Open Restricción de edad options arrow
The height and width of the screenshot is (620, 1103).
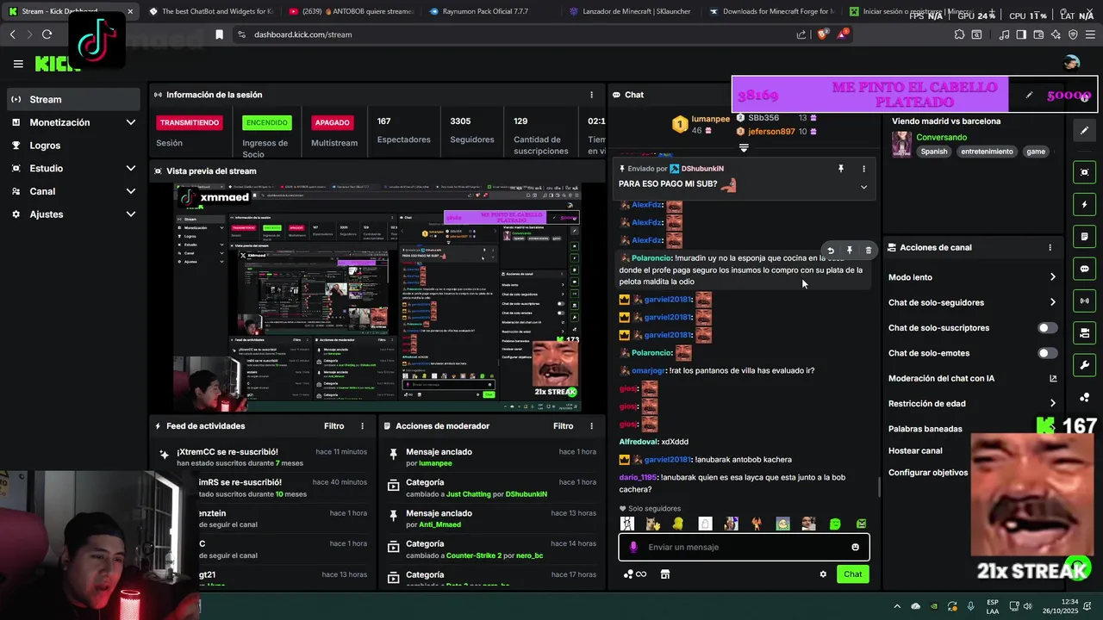(1052, 403)
